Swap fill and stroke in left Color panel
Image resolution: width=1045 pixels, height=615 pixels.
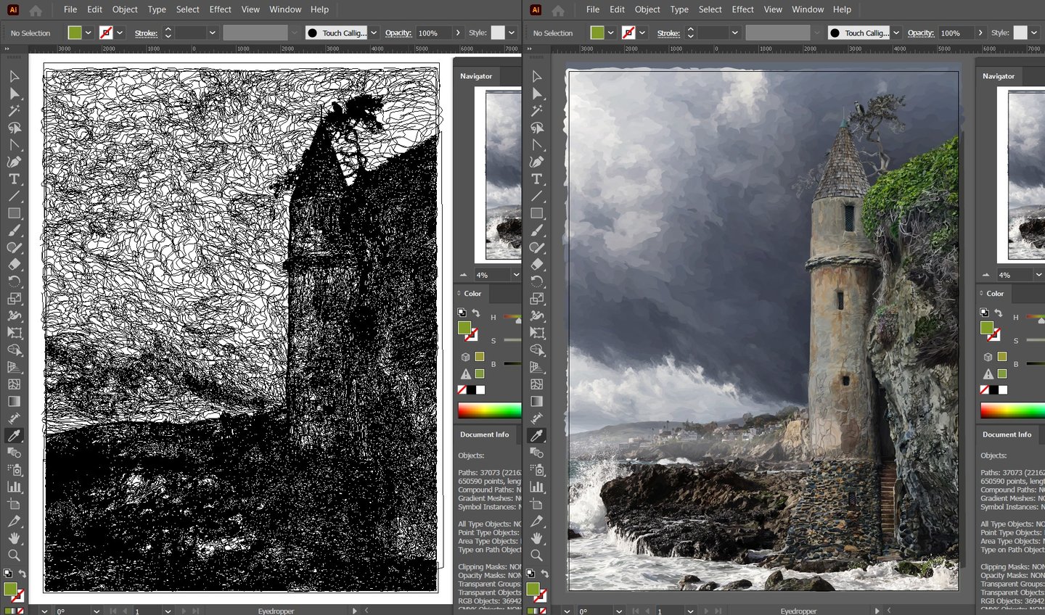(476, 313)
